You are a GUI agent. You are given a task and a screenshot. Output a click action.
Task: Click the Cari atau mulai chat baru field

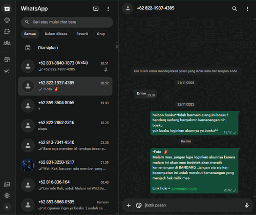[x=67, y=22]
